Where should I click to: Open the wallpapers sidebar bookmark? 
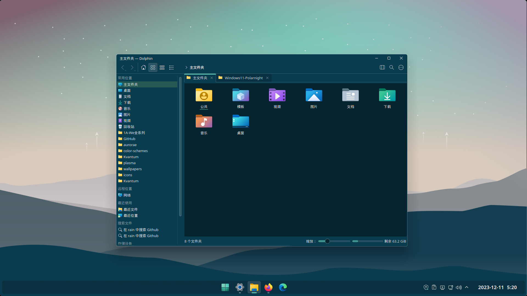[x=147, y=169]
